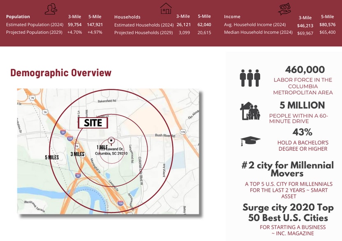Click the Surge city 2020 headline
Screen dimensions: 342x241
[x=288, y=212]
